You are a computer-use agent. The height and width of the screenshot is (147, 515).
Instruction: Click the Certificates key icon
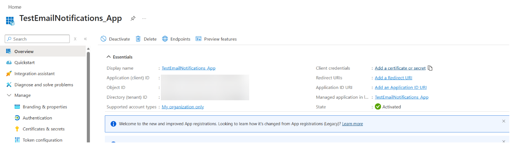[x=17, y=129]
